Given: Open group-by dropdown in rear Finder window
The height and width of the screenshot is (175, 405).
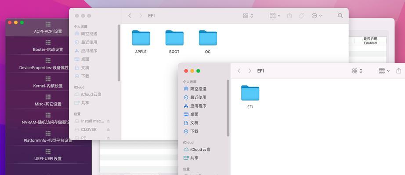Looking at the screenshot, I should (x=275, y=16).
